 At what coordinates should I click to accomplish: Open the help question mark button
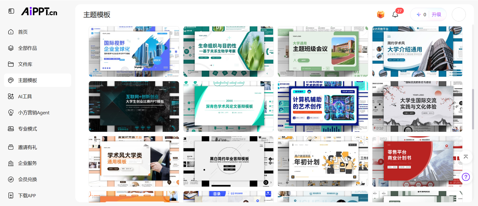coord(466,177)
